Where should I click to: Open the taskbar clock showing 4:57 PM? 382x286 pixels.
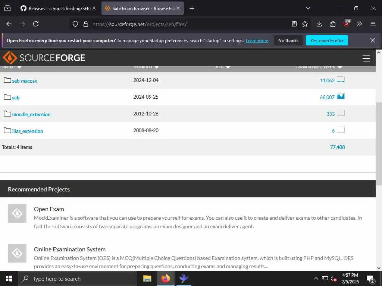350,279
